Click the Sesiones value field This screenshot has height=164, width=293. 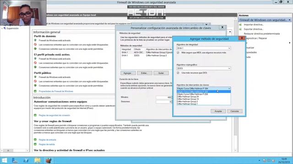[x=164, y=102]
